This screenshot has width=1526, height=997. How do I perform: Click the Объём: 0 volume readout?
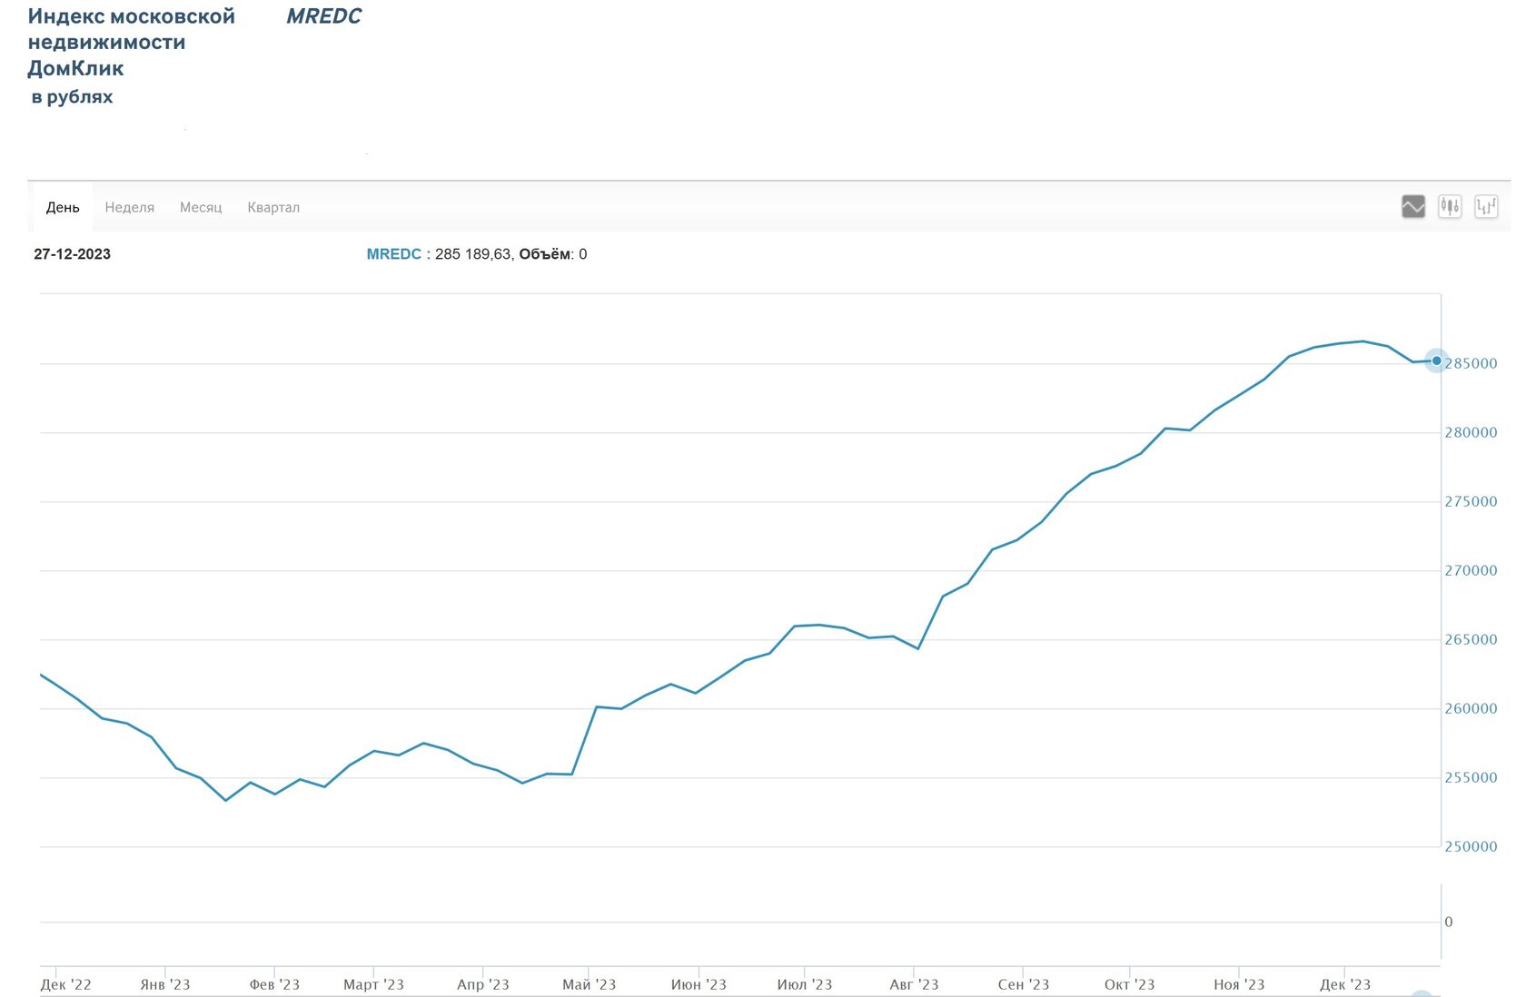pyautogui.click(x=553, y=254)
